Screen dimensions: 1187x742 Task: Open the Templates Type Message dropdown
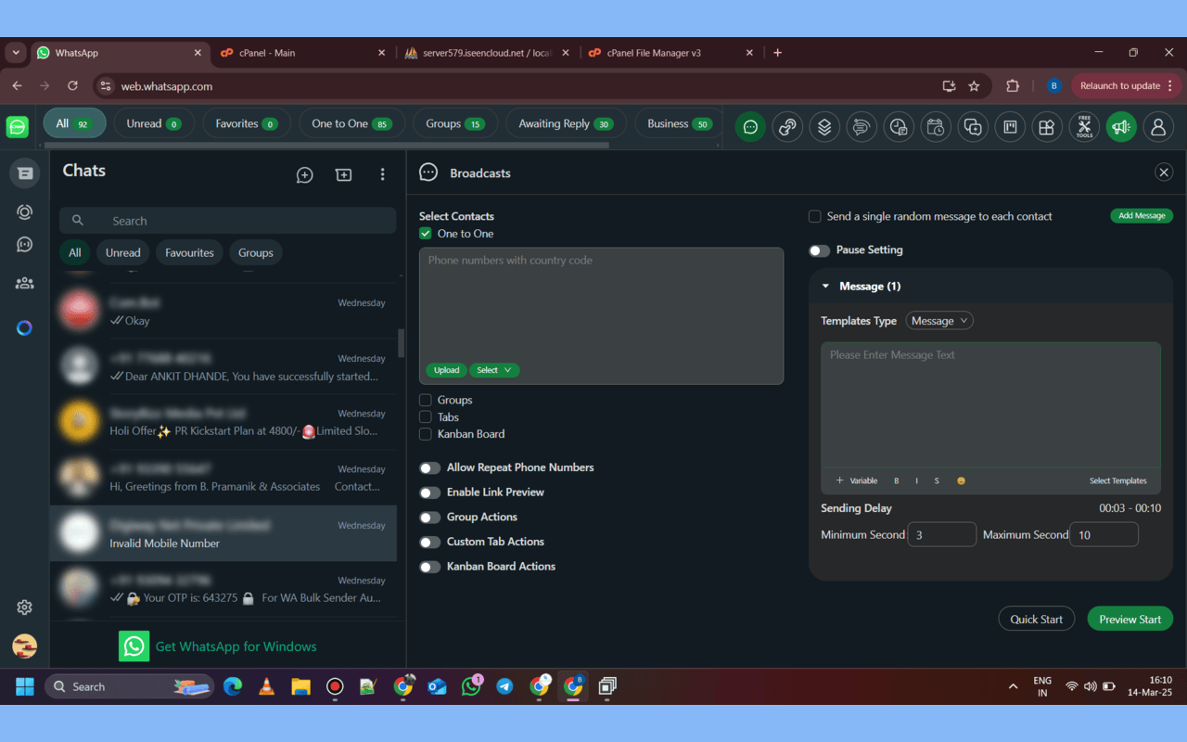point(939,321)
